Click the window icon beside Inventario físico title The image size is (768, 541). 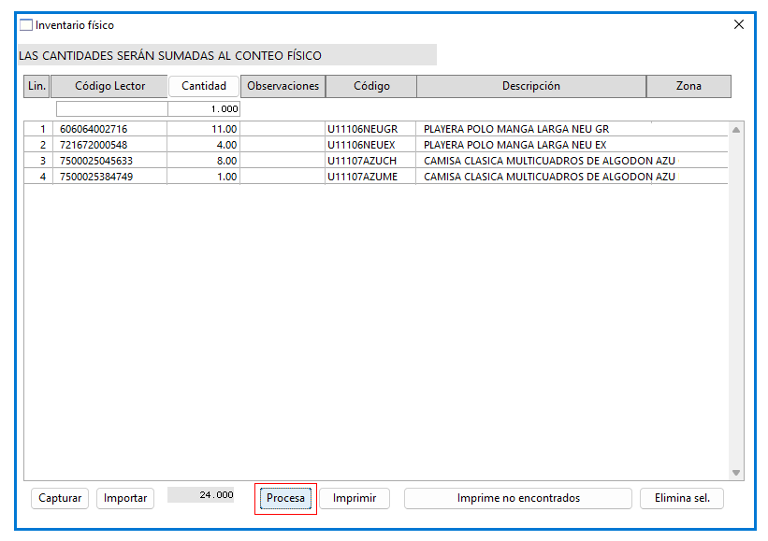pyautogui.click(x=26, y=24)
